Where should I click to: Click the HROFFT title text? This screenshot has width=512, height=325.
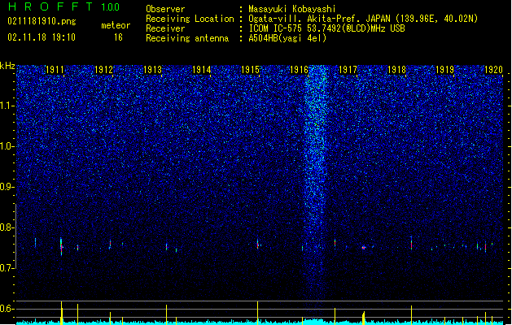[50, 6]
